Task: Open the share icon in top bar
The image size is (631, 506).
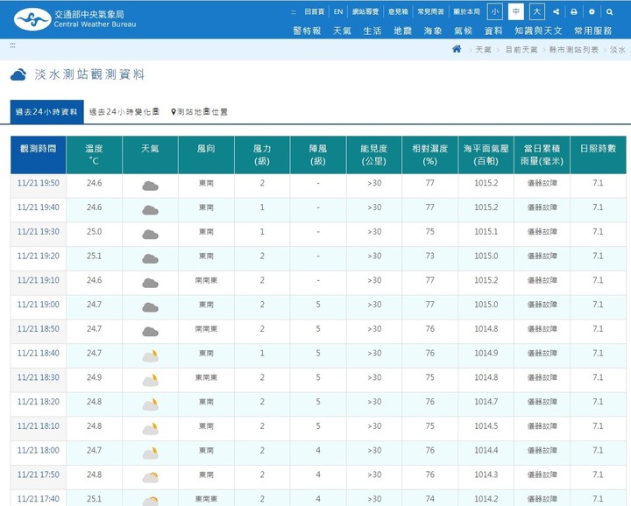Action: pos(556,11)
